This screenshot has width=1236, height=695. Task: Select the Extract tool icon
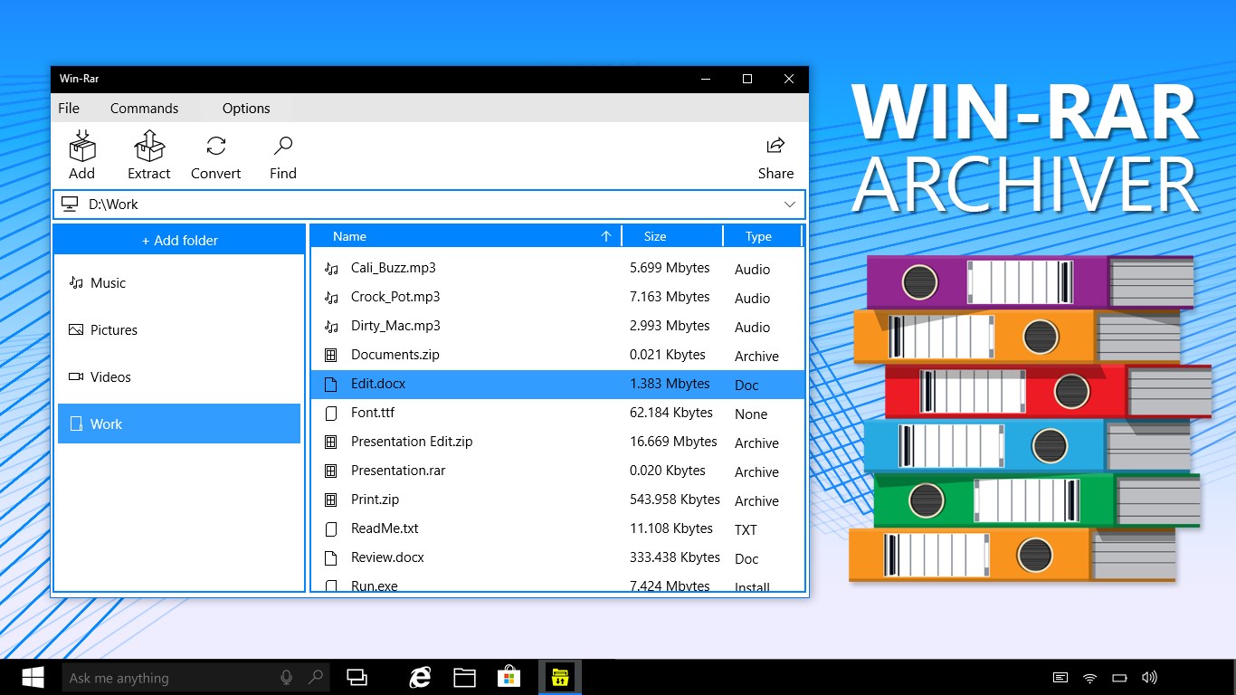click(149, 146)
